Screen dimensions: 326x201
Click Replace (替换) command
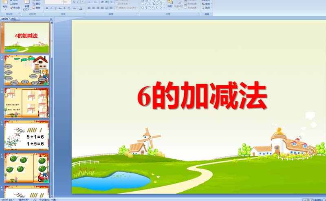(207, 4)
